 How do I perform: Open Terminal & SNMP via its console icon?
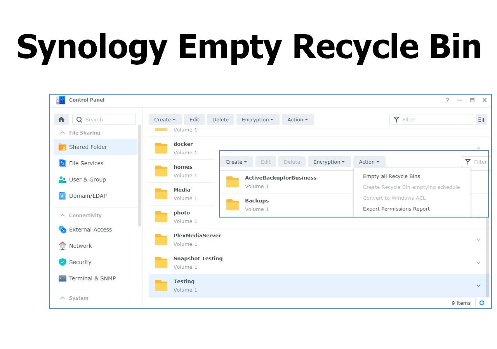tap(62, 278)
